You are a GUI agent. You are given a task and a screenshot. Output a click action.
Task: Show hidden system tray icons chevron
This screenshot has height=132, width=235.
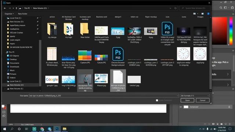tap(200, 129)
